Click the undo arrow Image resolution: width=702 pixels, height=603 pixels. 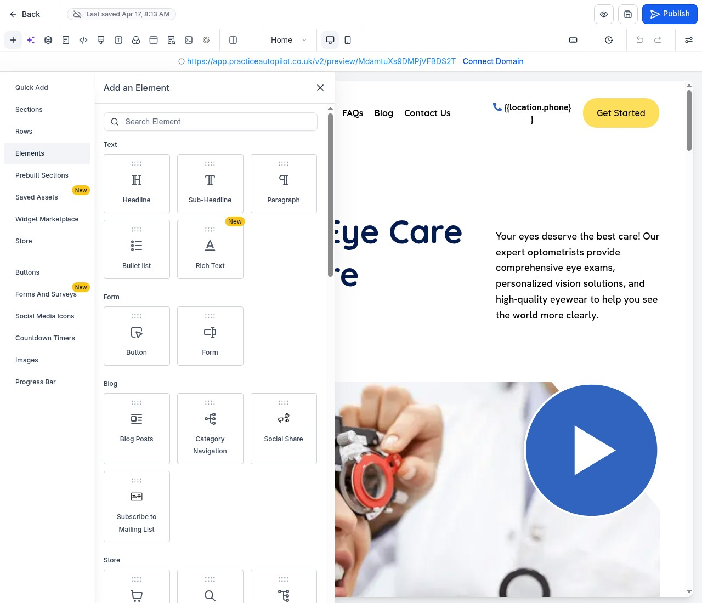click(x=640, y=40)
